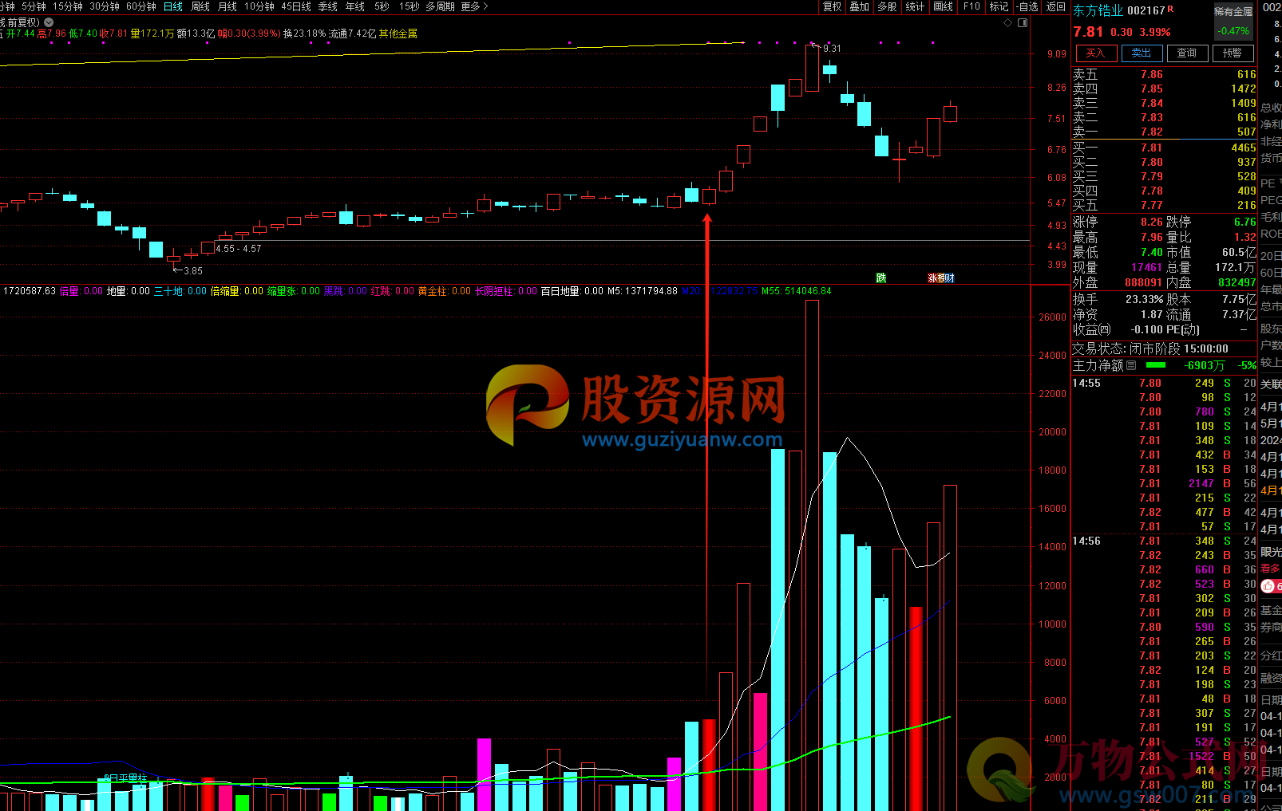Viewport: 1282px width, 811px height.
Task: Click the 涨停 limit-up price 8.26
Action: tap(1151, 222)
